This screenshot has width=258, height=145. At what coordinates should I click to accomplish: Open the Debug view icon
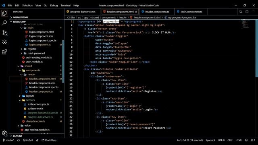tap(4, 42)
